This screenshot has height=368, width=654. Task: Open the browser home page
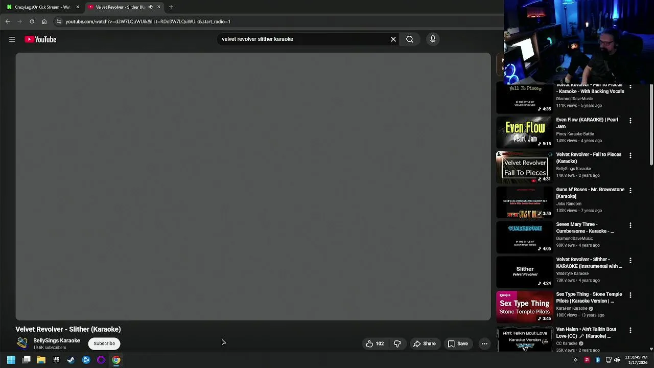tap(44, 21)
